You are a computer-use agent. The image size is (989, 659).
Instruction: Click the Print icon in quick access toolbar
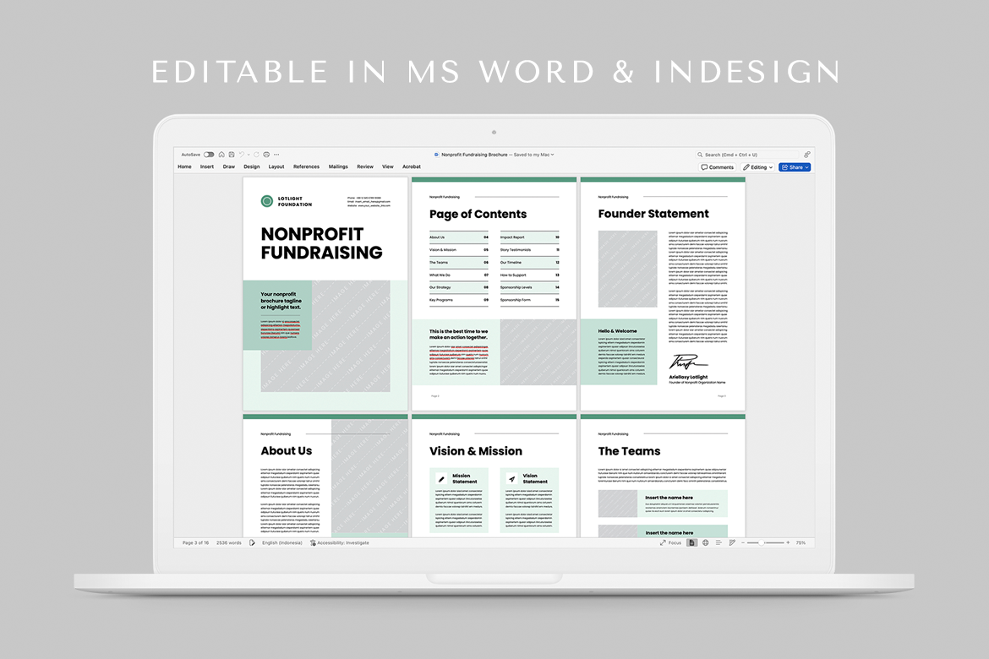pos(266,155)
